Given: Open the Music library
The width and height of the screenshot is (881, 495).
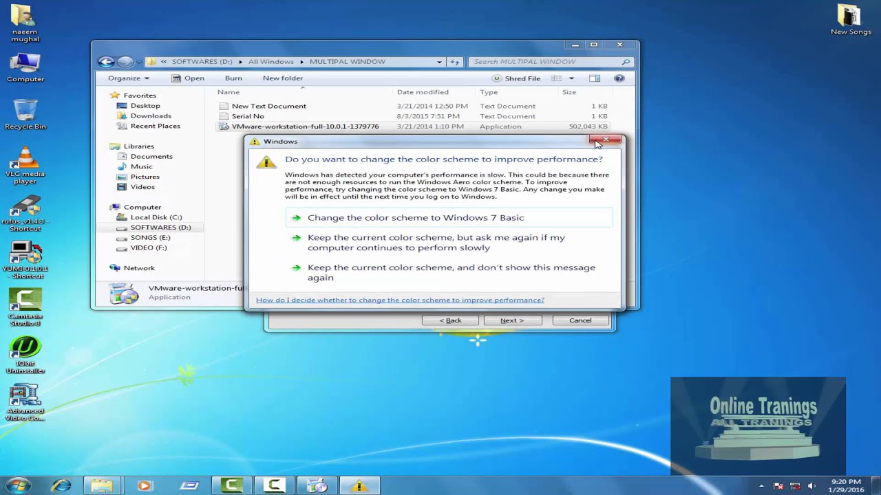Looking at the screenshot, I should click(x=141, y=166).
